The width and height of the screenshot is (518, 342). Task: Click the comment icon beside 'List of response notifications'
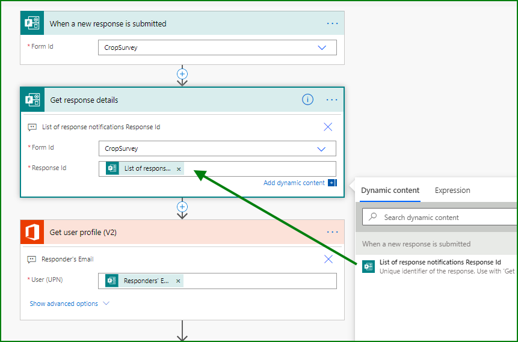click(x=32, y=127)
